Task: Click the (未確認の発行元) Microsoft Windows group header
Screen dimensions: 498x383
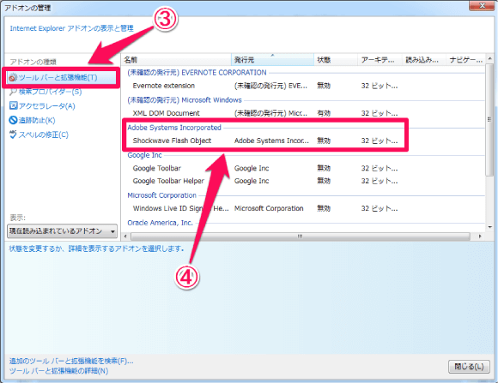Action: click(x=185, y=100)
